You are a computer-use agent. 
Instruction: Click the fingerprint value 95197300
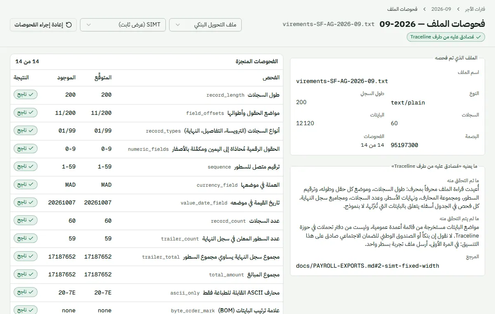click(405, 145)
